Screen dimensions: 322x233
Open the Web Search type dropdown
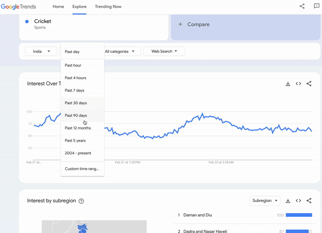[x=164, y=51]
